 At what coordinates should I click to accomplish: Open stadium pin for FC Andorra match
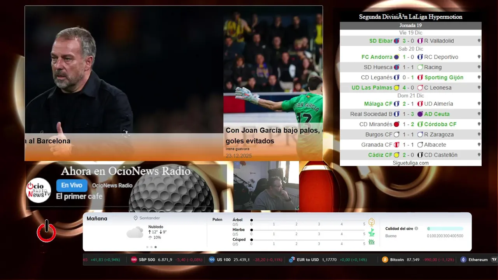(479, 57)
